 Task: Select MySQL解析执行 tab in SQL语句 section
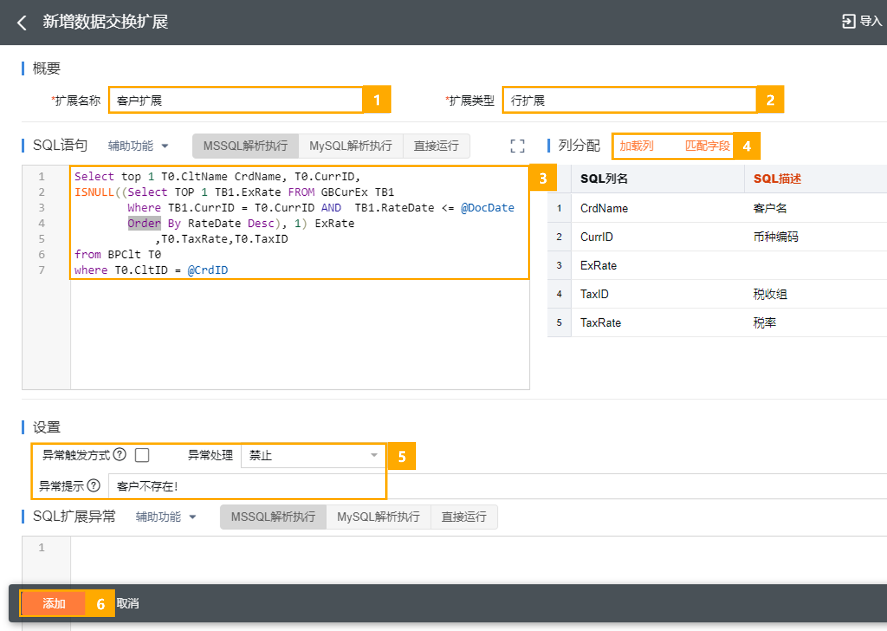pos(350,146)
